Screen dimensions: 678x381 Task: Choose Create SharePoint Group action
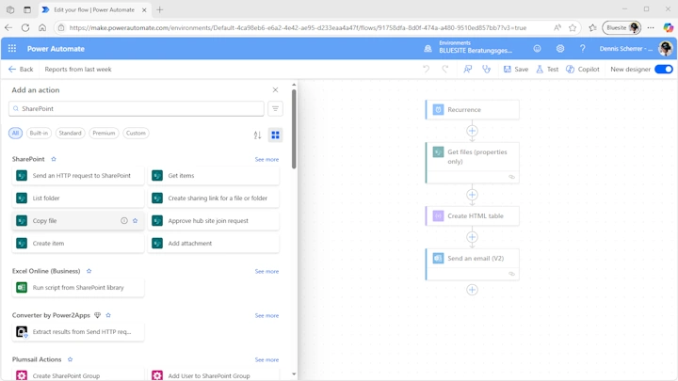pos(78,375)
